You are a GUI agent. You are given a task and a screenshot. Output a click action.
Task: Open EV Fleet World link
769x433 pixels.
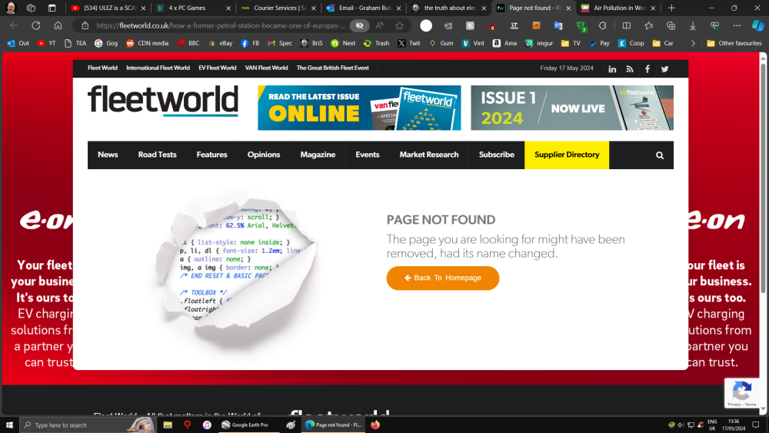coord(218,68)
